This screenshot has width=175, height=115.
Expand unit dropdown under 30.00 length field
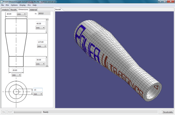pos(40,64)
